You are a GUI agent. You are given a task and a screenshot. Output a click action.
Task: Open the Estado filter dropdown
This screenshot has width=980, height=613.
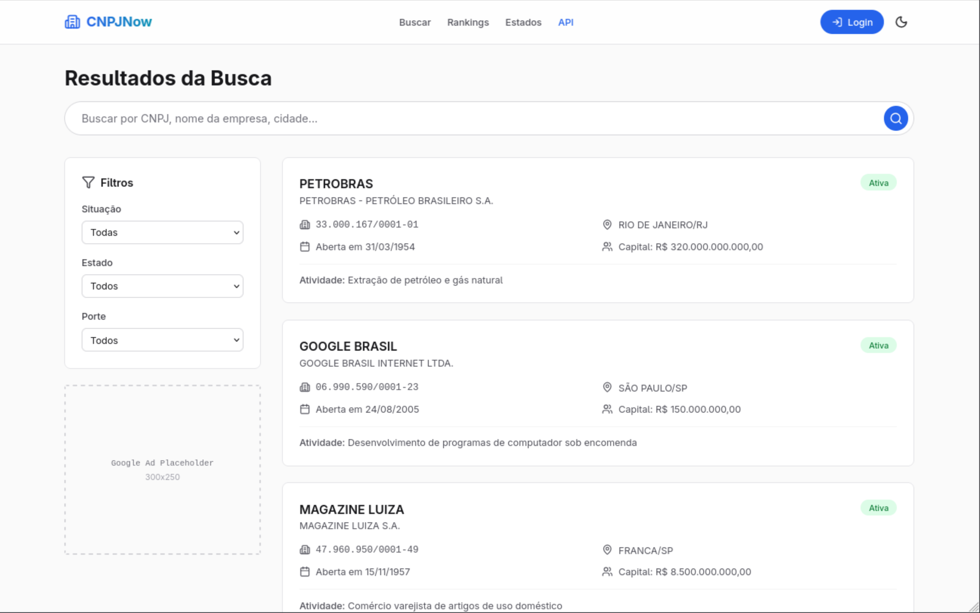click(162, 286)
